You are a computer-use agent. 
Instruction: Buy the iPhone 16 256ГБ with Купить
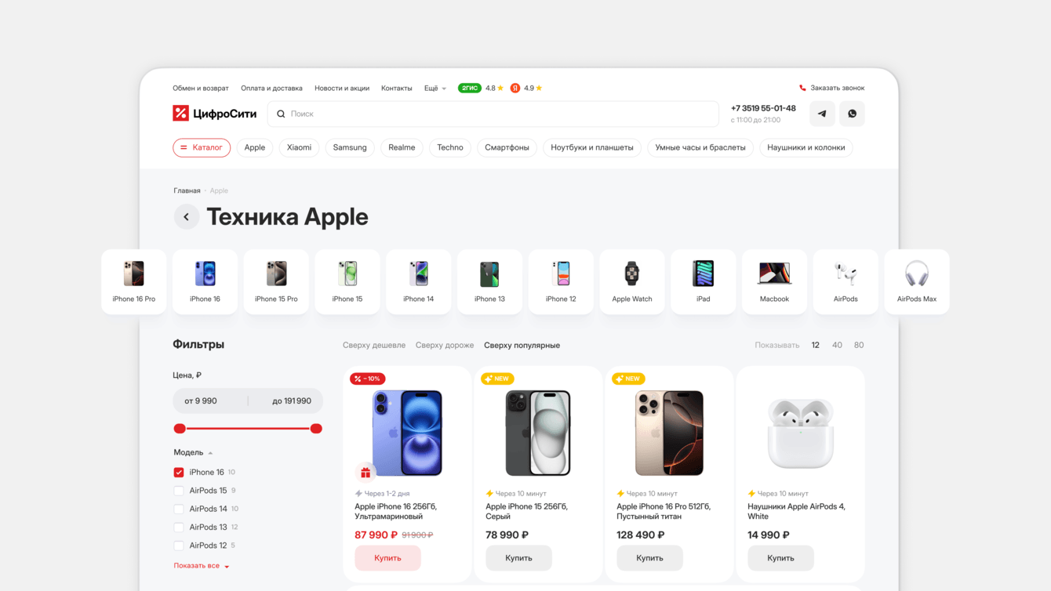pyautogui.click(x=387, y=558)
